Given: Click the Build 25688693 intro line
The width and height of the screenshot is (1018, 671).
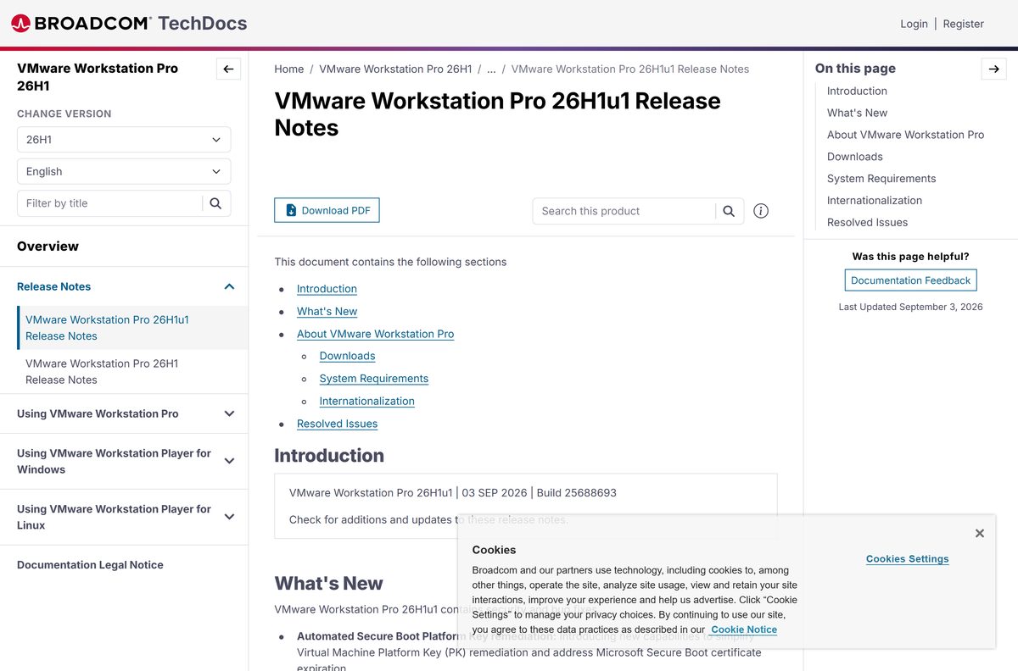Looking at the screenshot, I should [x=453, y=492].
